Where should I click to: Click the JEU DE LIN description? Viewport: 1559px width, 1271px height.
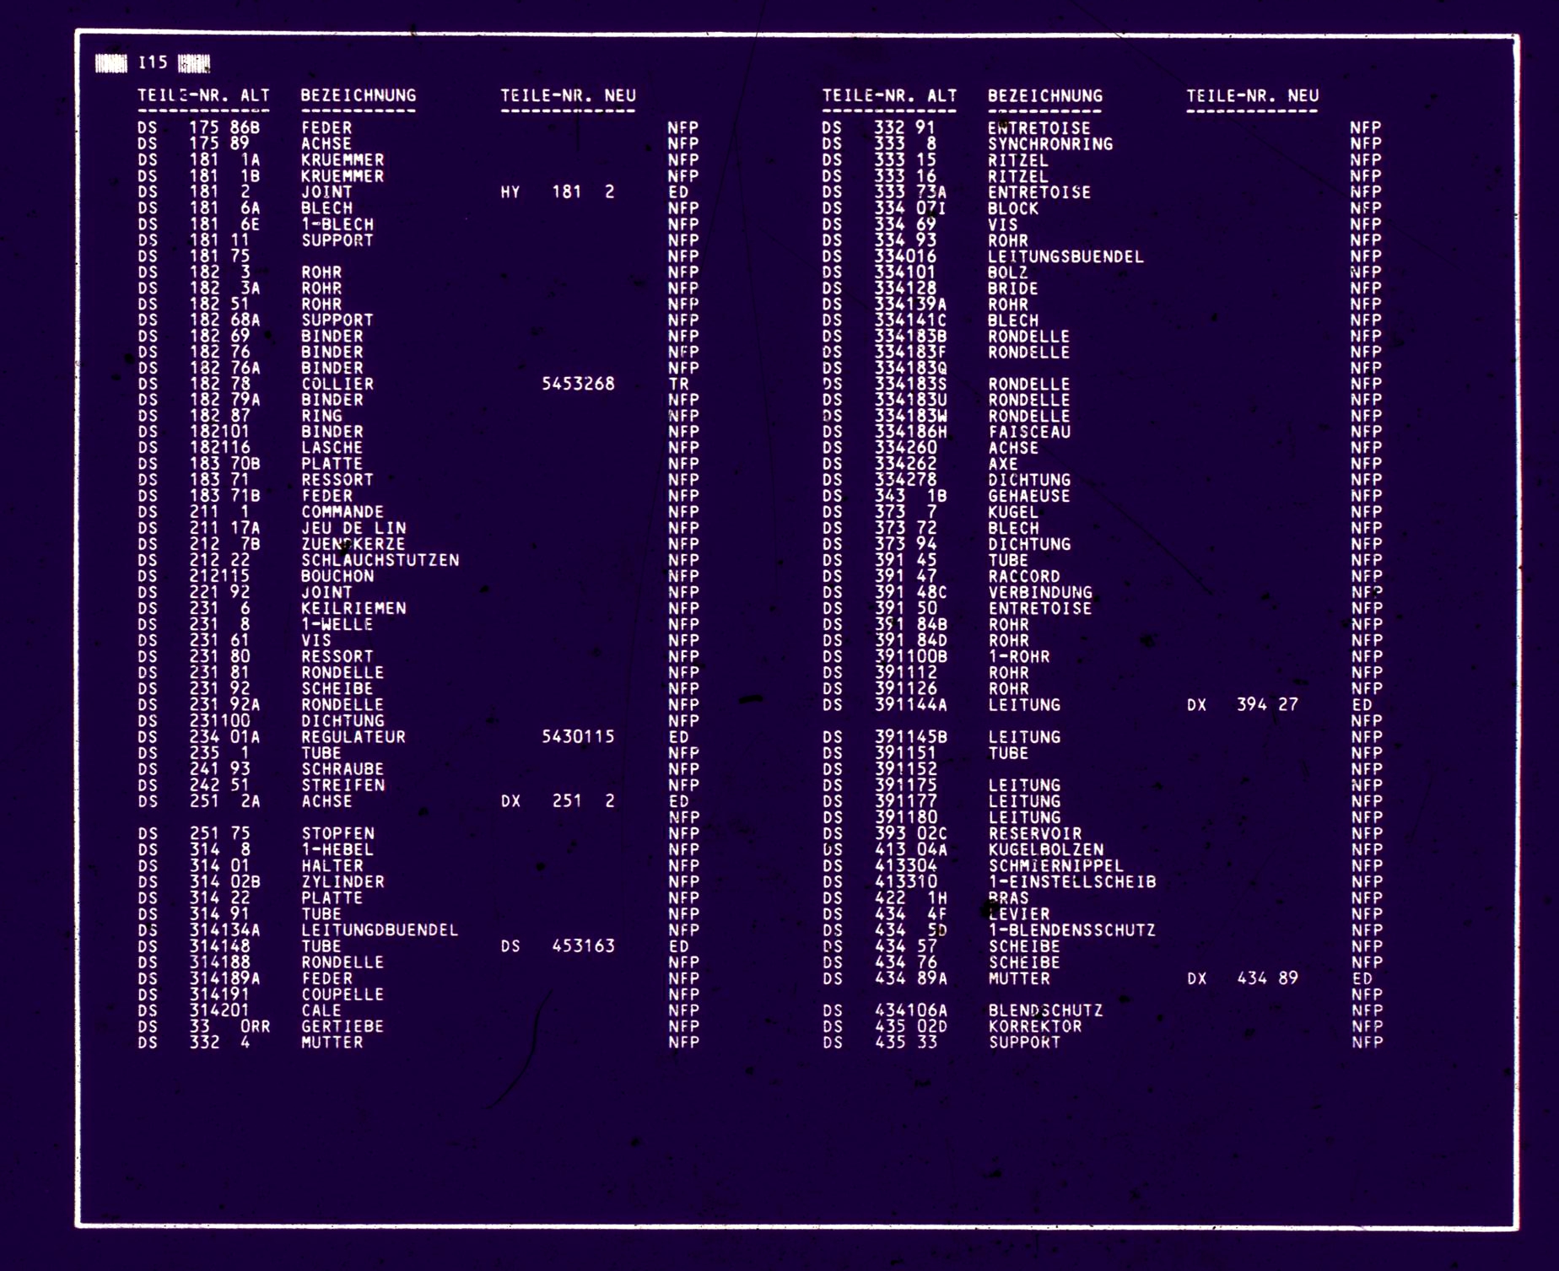353,528
